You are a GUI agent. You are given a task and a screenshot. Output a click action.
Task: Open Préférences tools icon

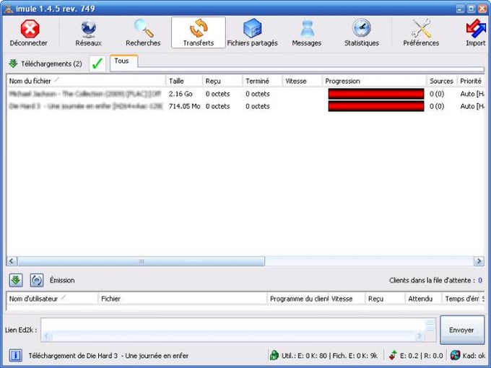point(421,28)
